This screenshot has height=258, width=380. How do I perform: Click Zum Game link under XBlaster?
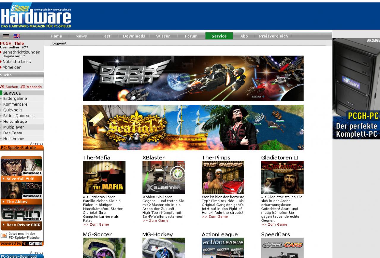(x=155, y=221)
